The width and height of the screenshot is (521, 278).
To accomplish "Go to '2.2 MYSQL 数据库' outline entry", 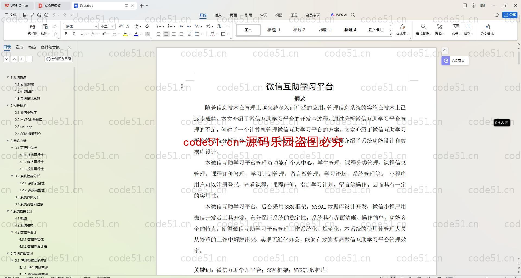I will coord(28,119).
